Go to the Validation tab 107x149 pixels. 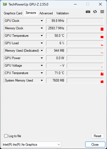click(x=62, y=13)
